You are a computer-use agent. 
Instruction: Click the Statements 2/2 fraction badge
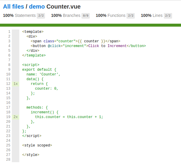[x=41, y=16]
